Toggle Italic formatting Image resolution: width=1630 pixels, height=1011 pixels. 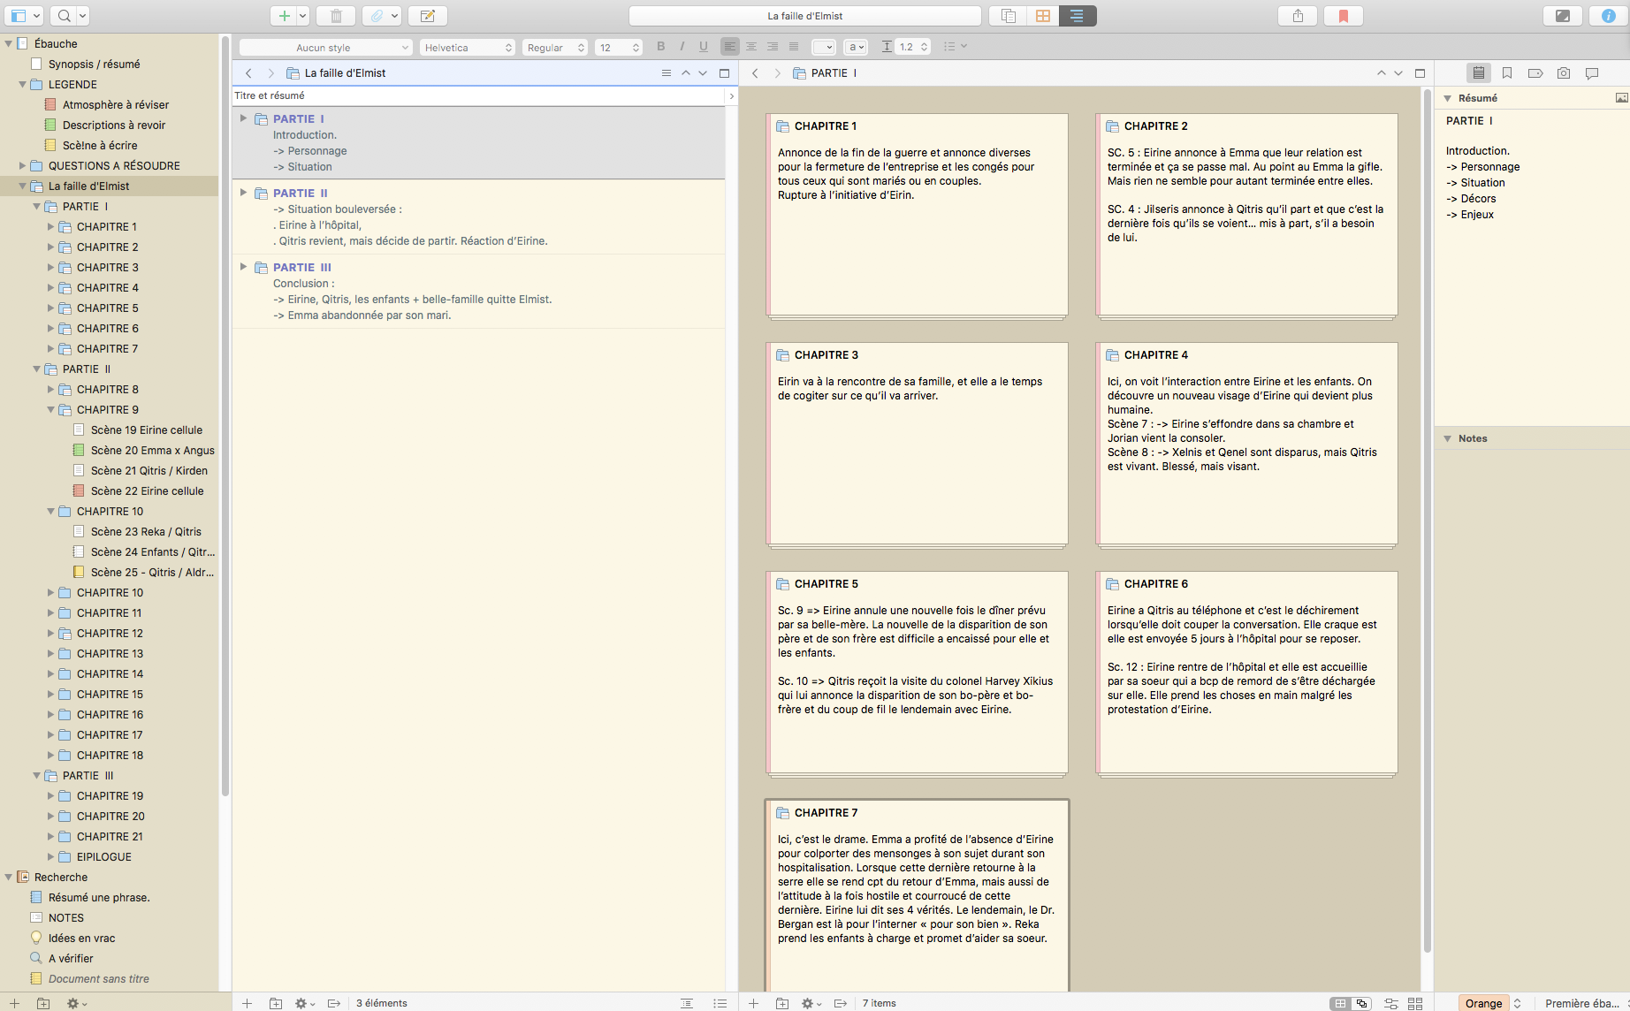[682, 47]
